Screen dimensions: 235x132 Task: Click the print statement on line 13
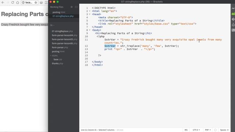coord(130,49)
